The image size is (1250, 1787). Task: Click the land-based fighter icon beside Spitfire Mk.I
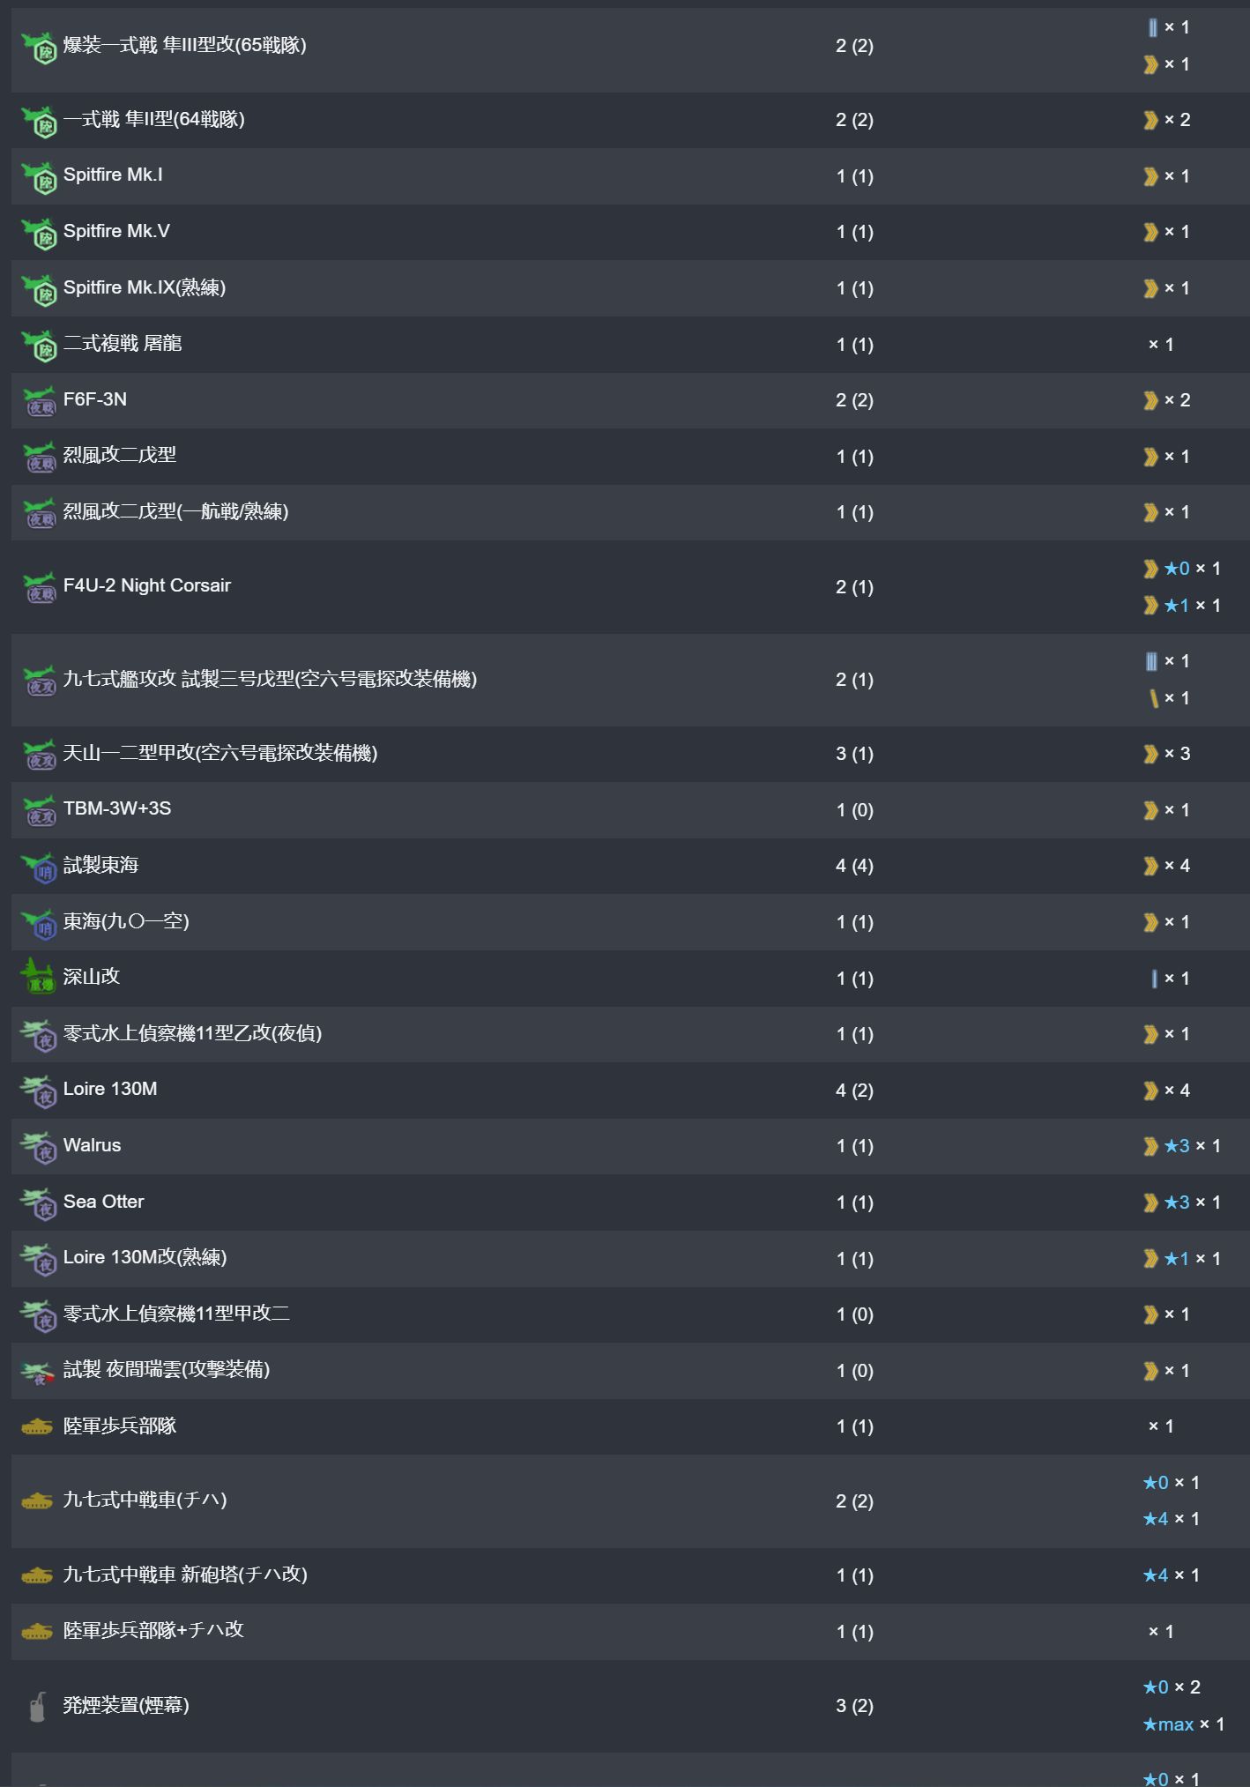pos(39,176)
